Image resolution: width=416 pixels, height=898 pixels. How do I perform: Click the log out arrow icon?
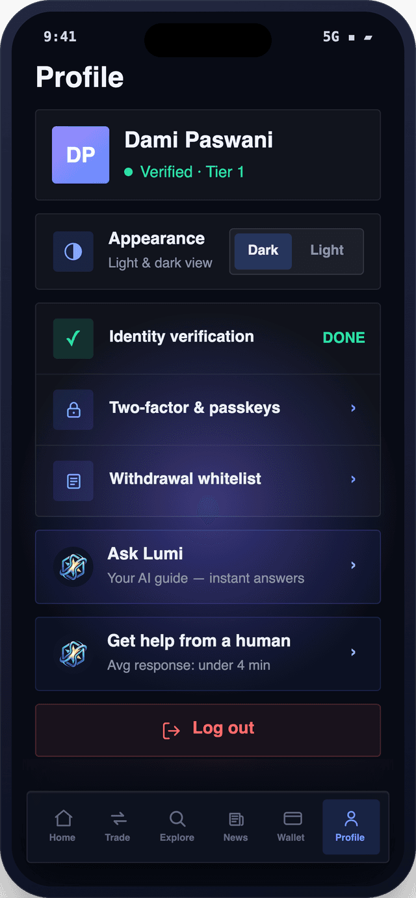click(171, 730)
